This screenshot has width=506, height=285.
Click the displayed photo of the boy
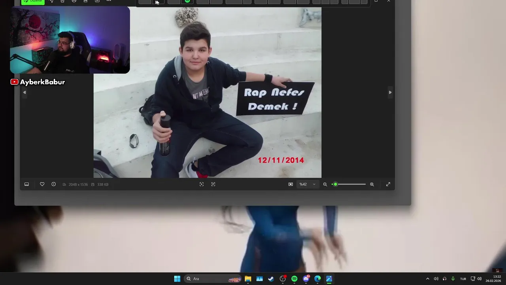tap(208, 93)
